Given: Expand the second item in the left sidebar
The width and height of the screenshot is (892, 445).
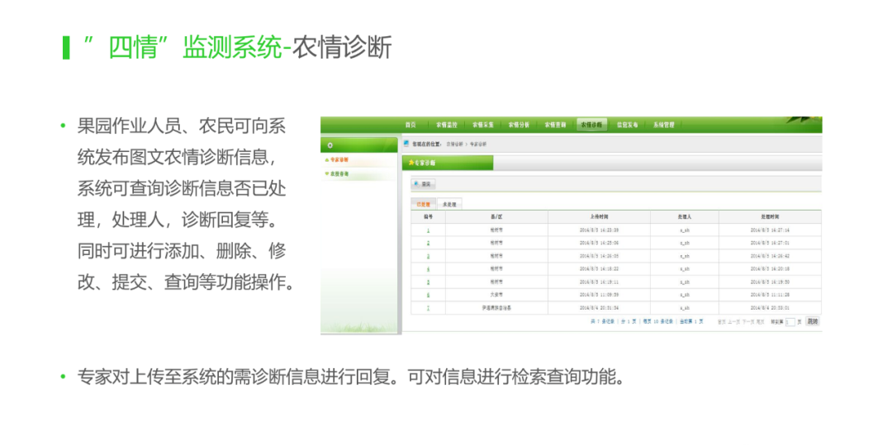Looking at the screenshot, I should (338, 173).
